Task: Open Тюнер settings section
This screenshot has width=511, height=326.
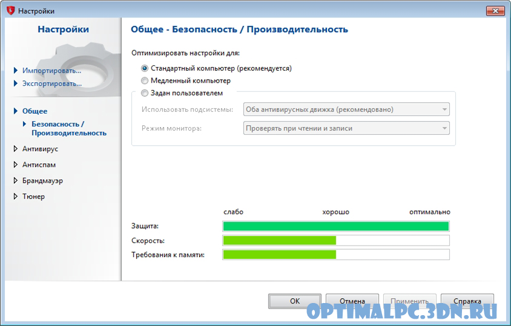Action: click(33, 197)
